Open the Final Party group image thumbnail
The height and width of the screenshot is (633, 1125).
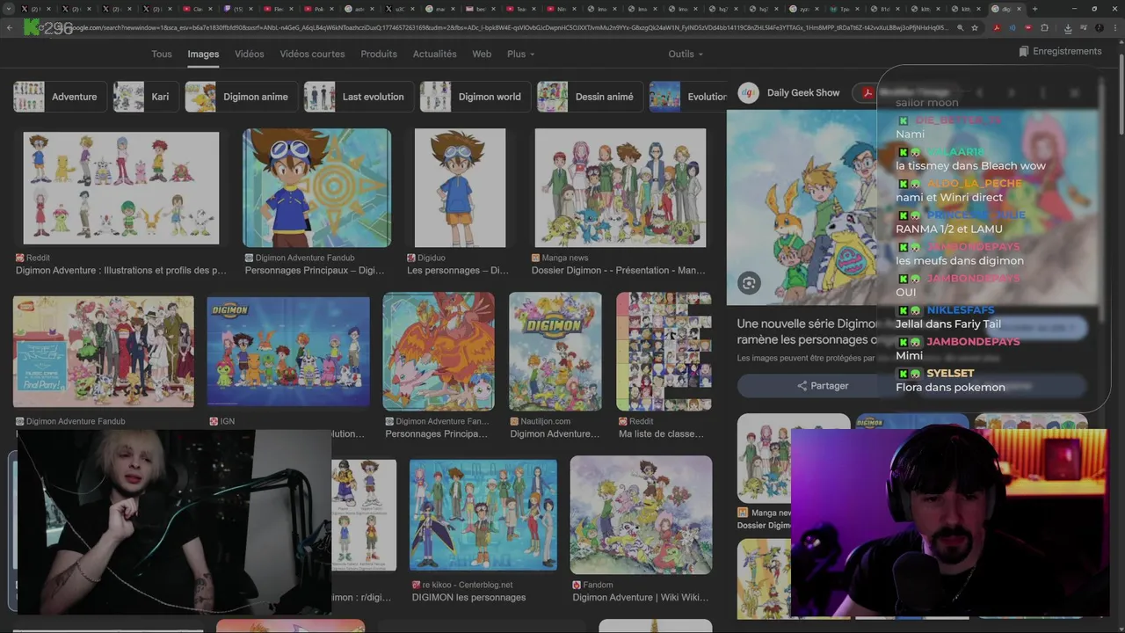pyautogui.click(x=104, y=352)
